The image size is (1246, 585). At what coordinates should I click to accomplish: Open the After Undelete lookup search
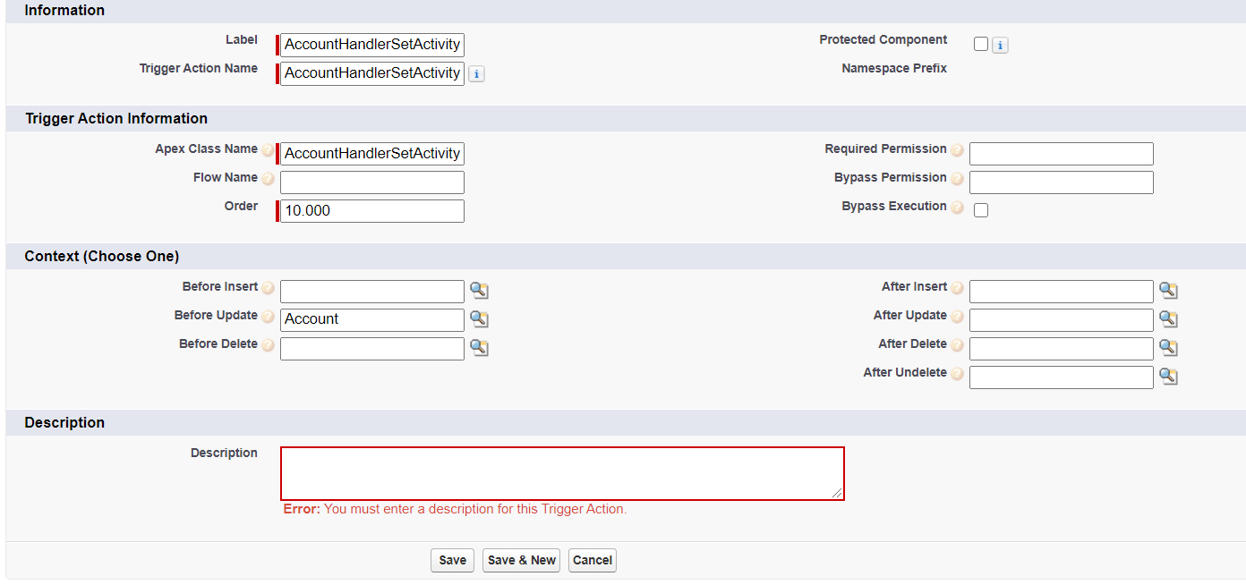pyautogui.click(x=1168, y=377)
